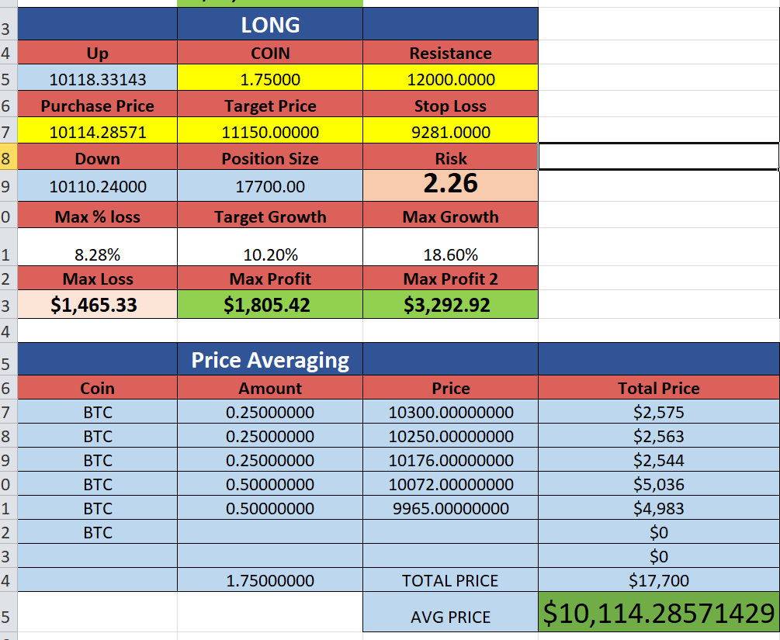Select the Target Price value 11150.00000
The width and height of the screenshot is (780, 640).
pyautogui.click(x=270, y=130)
